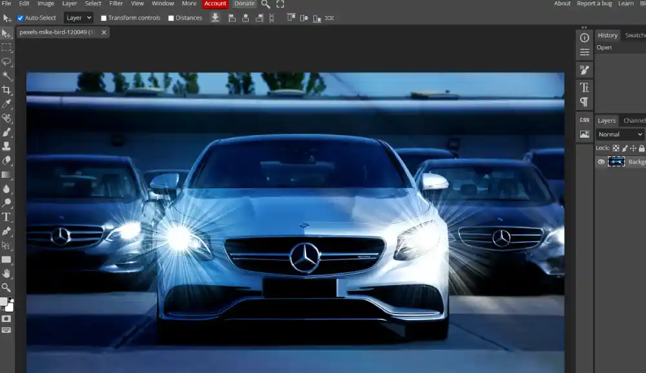Open the Learn link
The width and height of the screenshot is (646, 373).
pyautogui.click(x=626, y=4)
